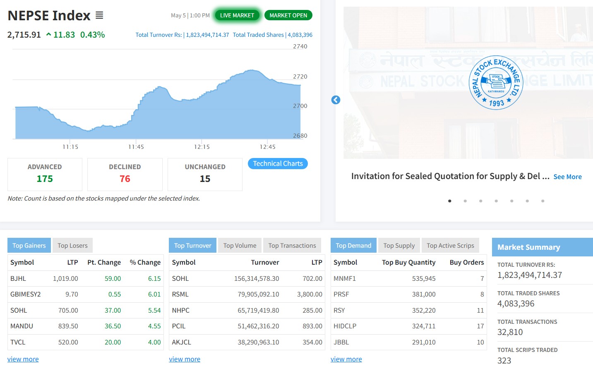Select the second carousel dot
Viewport: 593px width, 366px height.
click(465, 201)
